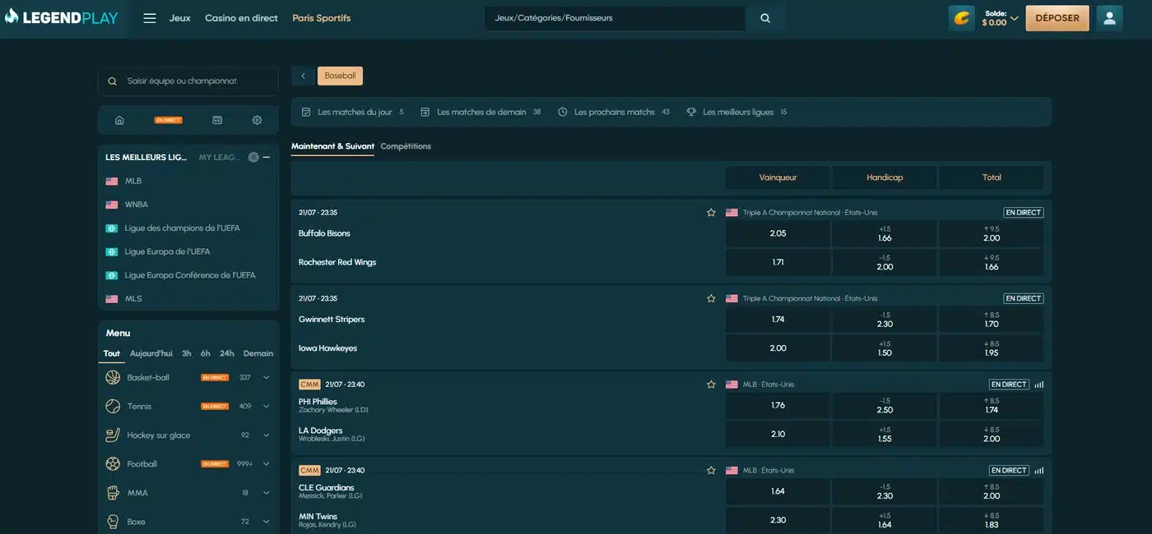Select the MMA sport icon
1152x534 pixels.
[x=113, y=493]
